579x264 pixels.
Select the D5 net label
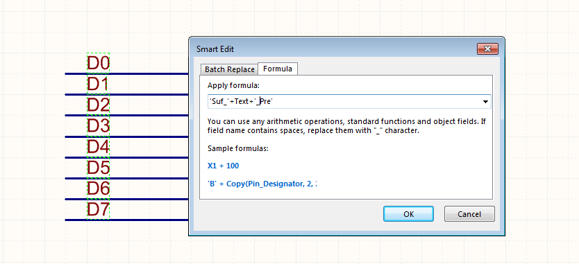pyautogui.click(x=98, y=168)
